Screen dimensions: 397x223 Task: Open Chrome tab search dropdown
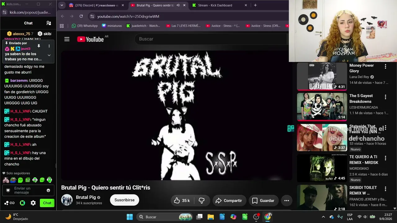[x=62, y=5]
